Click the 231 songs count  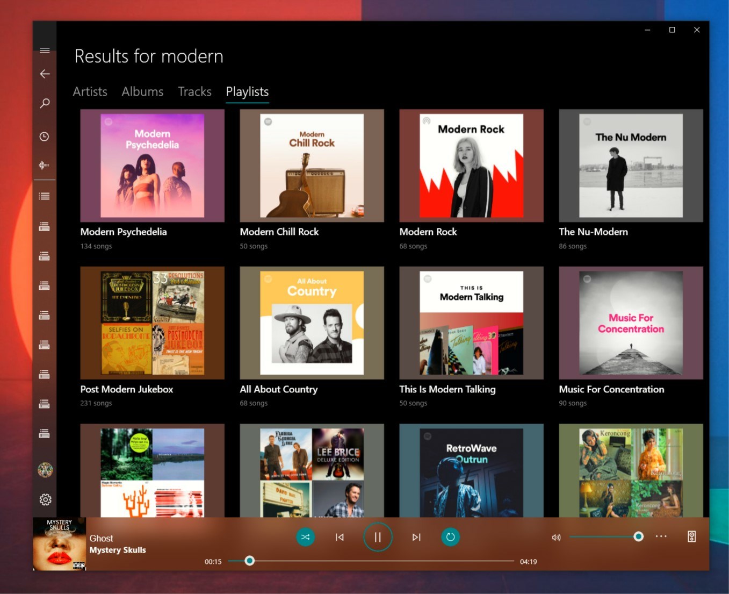[96, 403]
